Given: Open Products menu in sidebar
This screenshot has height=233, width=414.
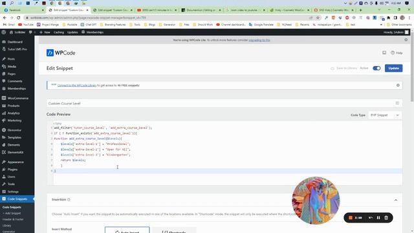Looking at the screenshot, I should (x=13, y=105).
